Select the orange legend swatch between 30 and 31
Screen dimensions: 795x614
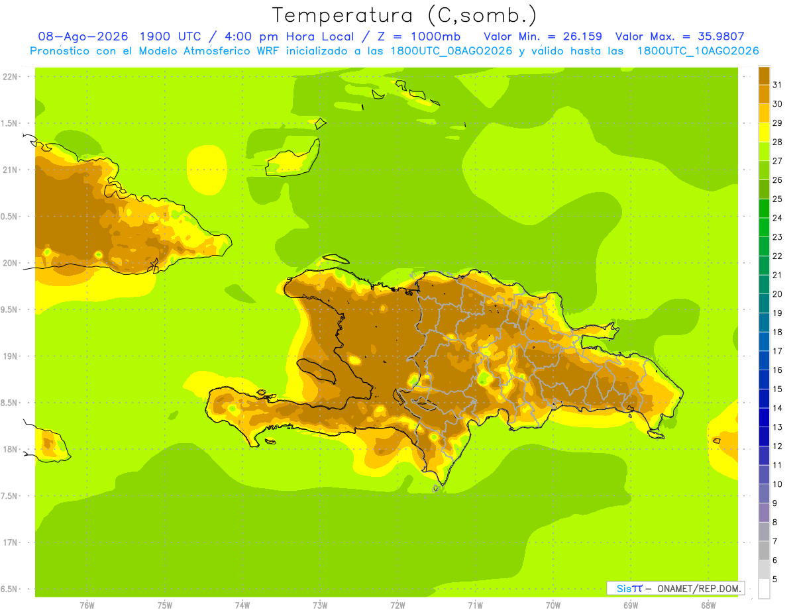pos(764,94)
